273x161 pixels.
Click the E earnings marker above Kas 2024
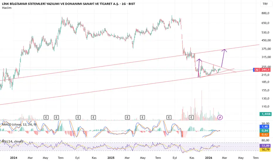tap(93, 117)
